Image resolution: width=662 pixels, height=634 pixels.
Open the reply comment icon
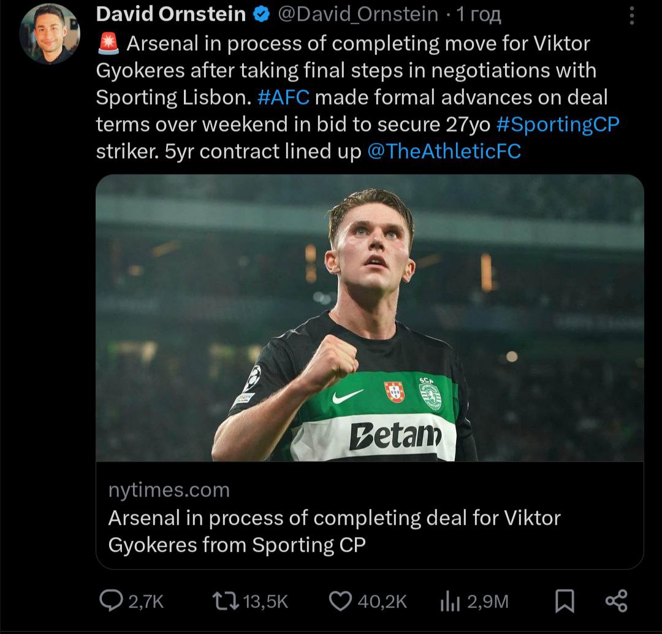point(111,601)
